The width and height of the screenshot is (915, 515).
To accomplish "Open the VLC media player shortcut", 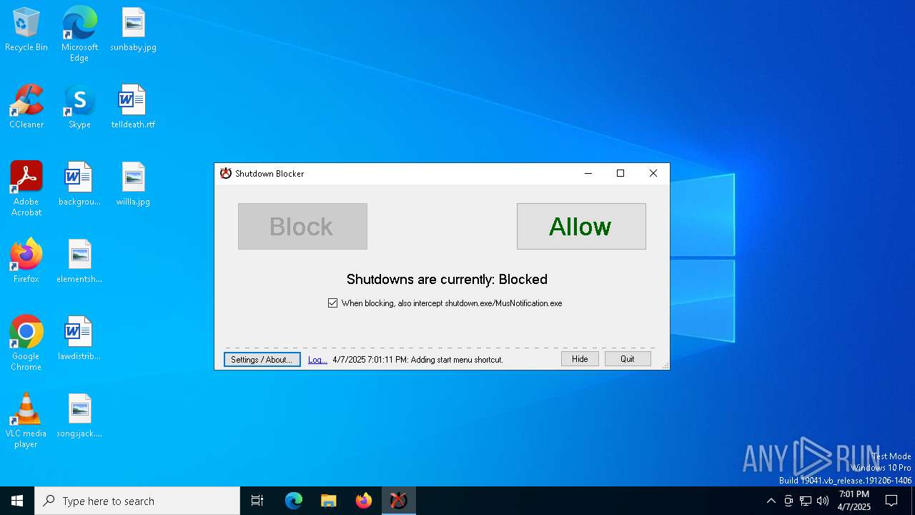I will [26, 421].
